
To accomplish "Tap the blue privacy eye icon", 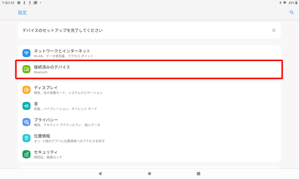I will pyautogui.click(x=26, y=122).
